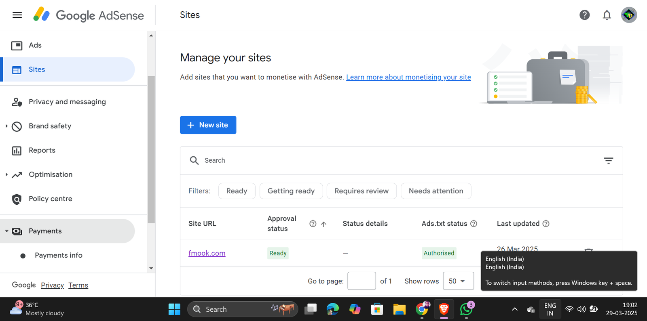Image resolution: width=647 pixels, height=321 pixels.
Task: Open Policy centre in sidebar
Action: pyautogui.click(x=51, y=199)
